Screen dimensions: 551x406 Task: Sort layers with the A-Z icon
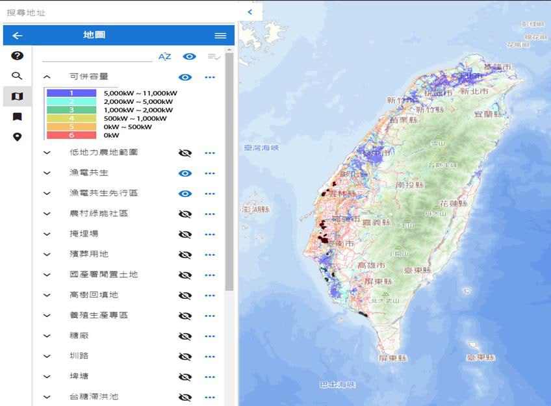coord(165,57)
